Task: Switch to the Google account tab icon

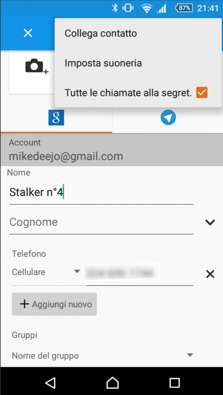Action: [56, 117]
